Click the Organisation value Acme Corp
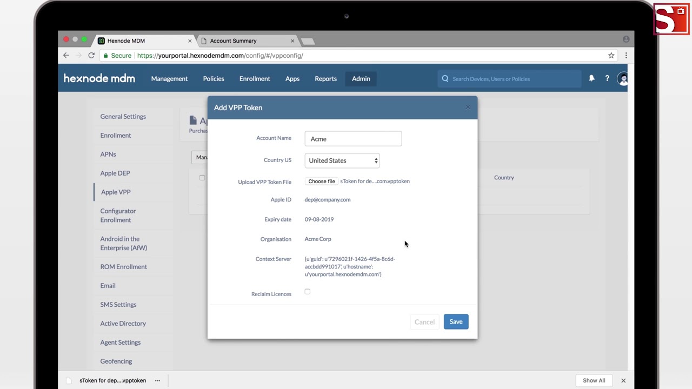This screenshot has width=692, height=389. point(318,239)
